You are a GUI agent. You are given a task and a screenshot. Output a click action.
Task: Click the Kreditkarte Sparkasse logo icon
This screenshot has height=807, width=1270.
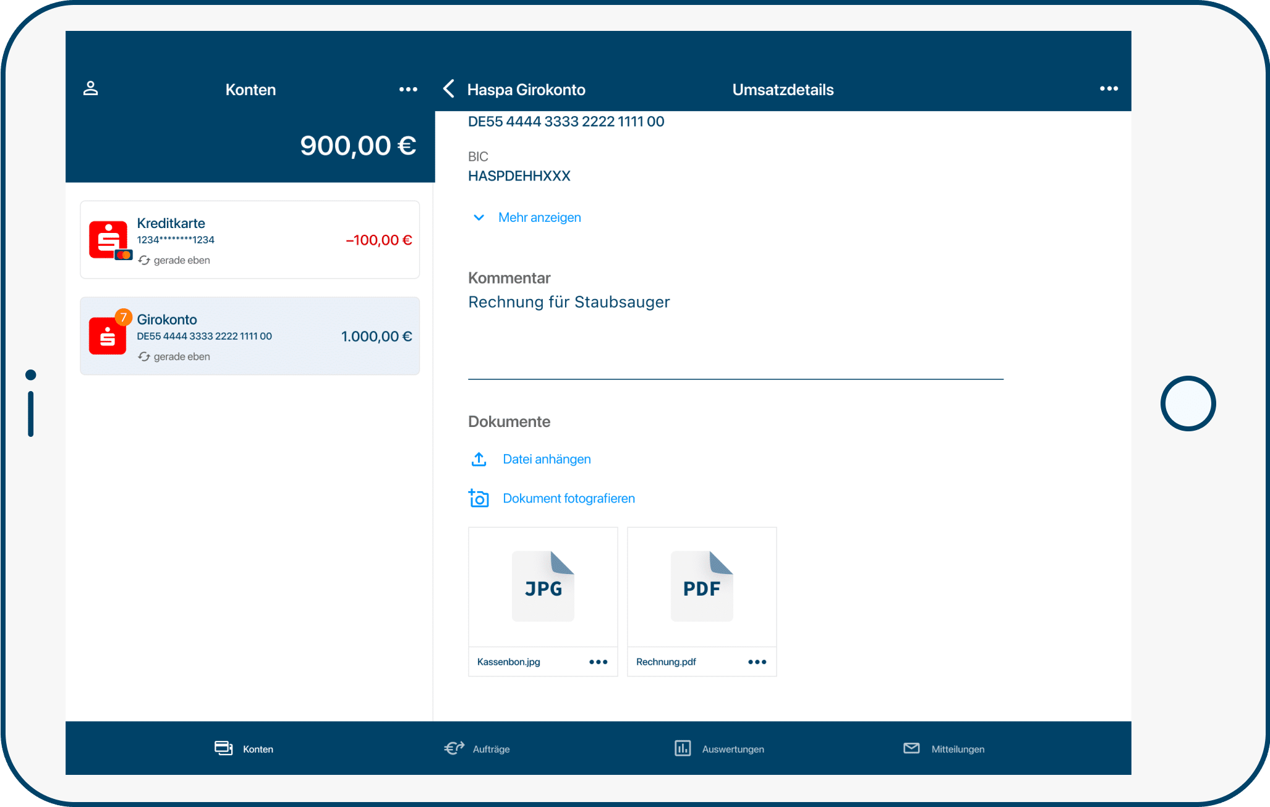tap(109, 240)
